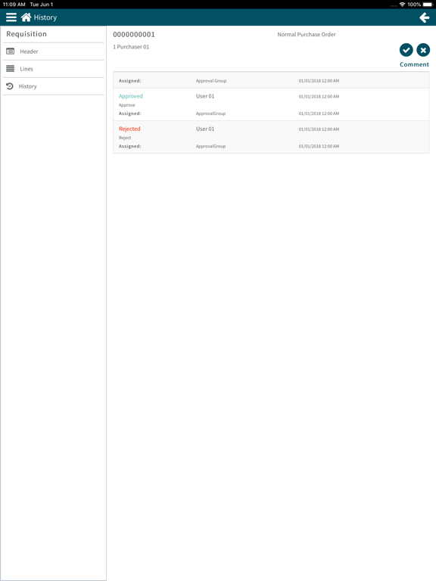436x581 pixels.
Task: Approve with the checkmark button
Action: pos(406,50)
